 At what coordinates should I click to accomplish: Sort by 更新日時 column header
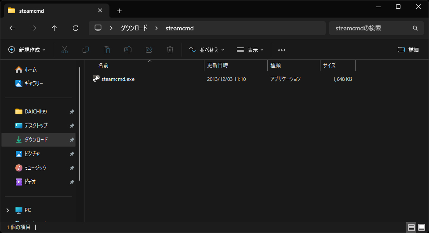(x=218, y=66)
